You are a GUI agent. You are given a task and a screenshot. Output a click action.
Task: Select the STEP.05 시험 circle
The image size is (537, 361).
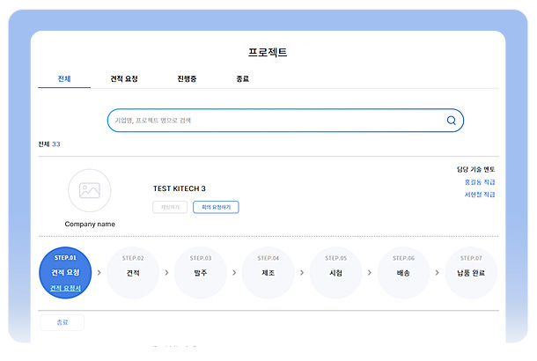pyautogui.click(x=336, y=272)
